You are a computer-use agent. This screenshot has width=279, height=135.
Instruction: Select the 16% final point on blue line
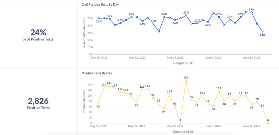tap(262, 32)
